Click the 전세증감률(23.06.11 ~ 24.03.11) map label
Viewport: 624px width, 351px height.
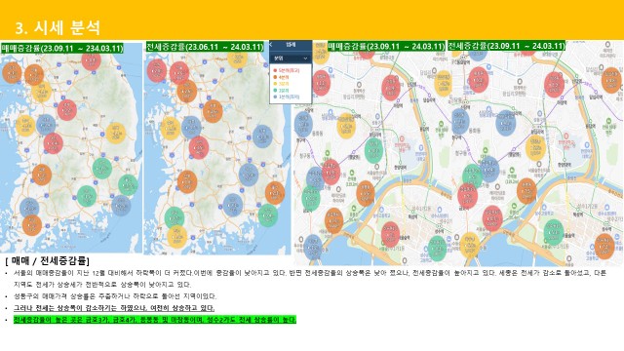205,47
